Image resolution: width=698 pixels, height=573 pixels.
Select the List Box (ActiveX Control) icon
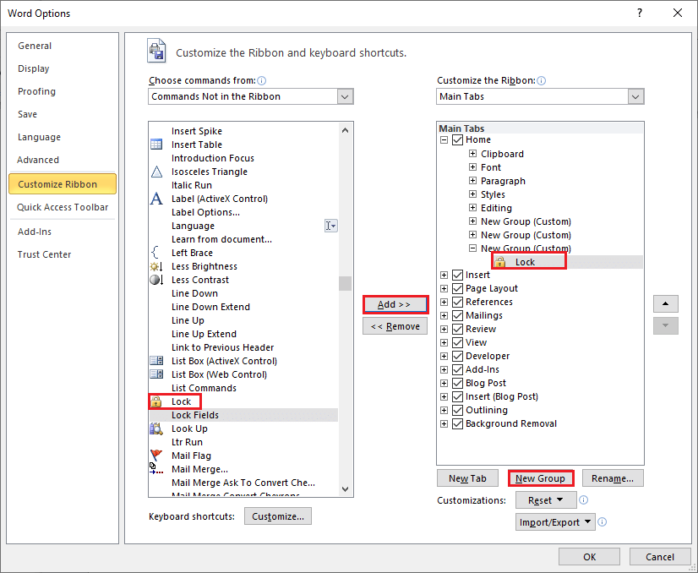155,361
